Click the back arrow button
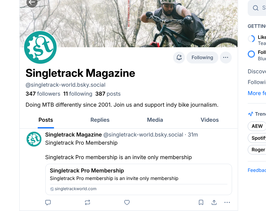 [32, 2]
